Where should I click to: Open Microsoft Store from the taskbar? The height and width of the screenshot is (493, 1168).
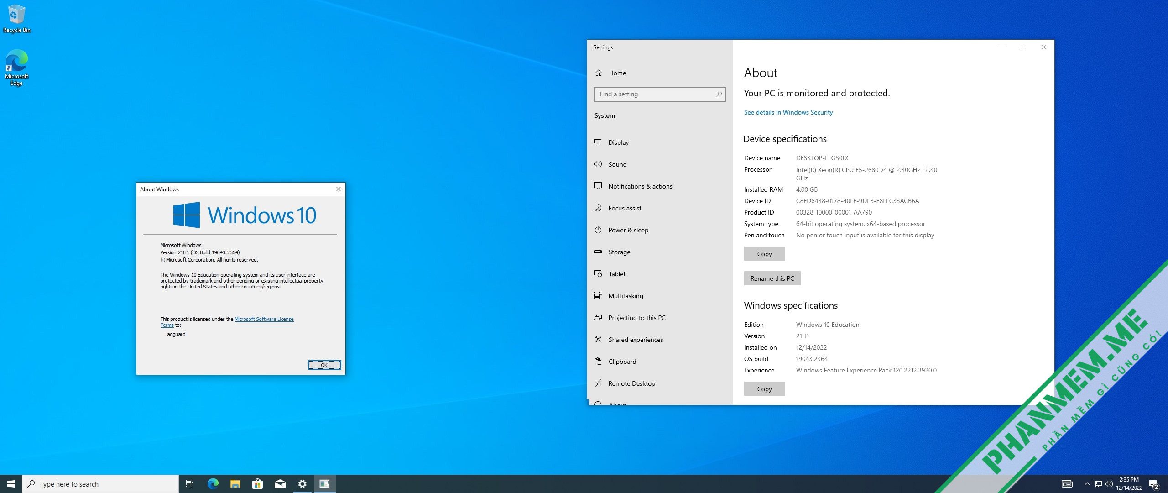257,484
